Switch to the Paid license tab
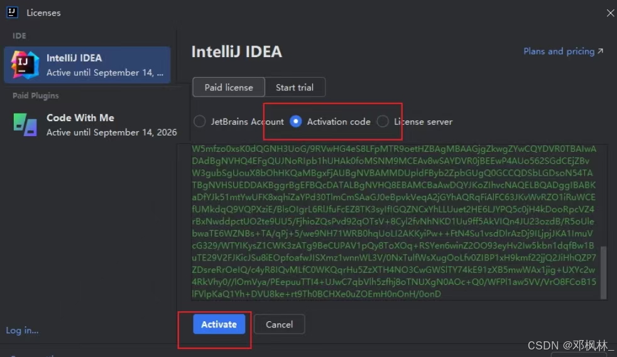Screen dimensions: 617x357 (229, 87)
